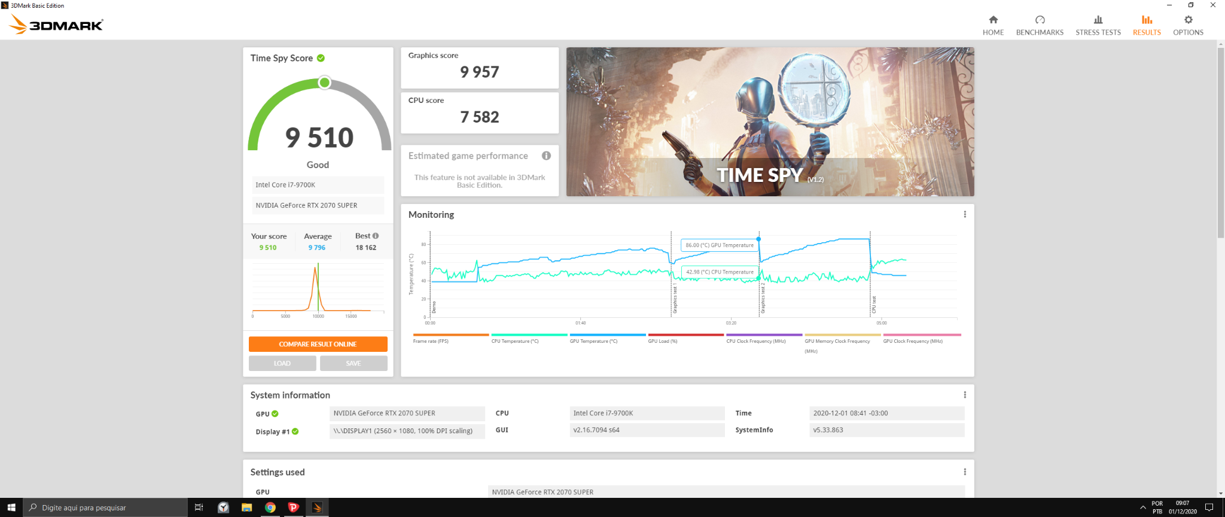Toggle the GPU Load (%) legend
This screenshot has width=1225, height=517.
coord(685,339)
